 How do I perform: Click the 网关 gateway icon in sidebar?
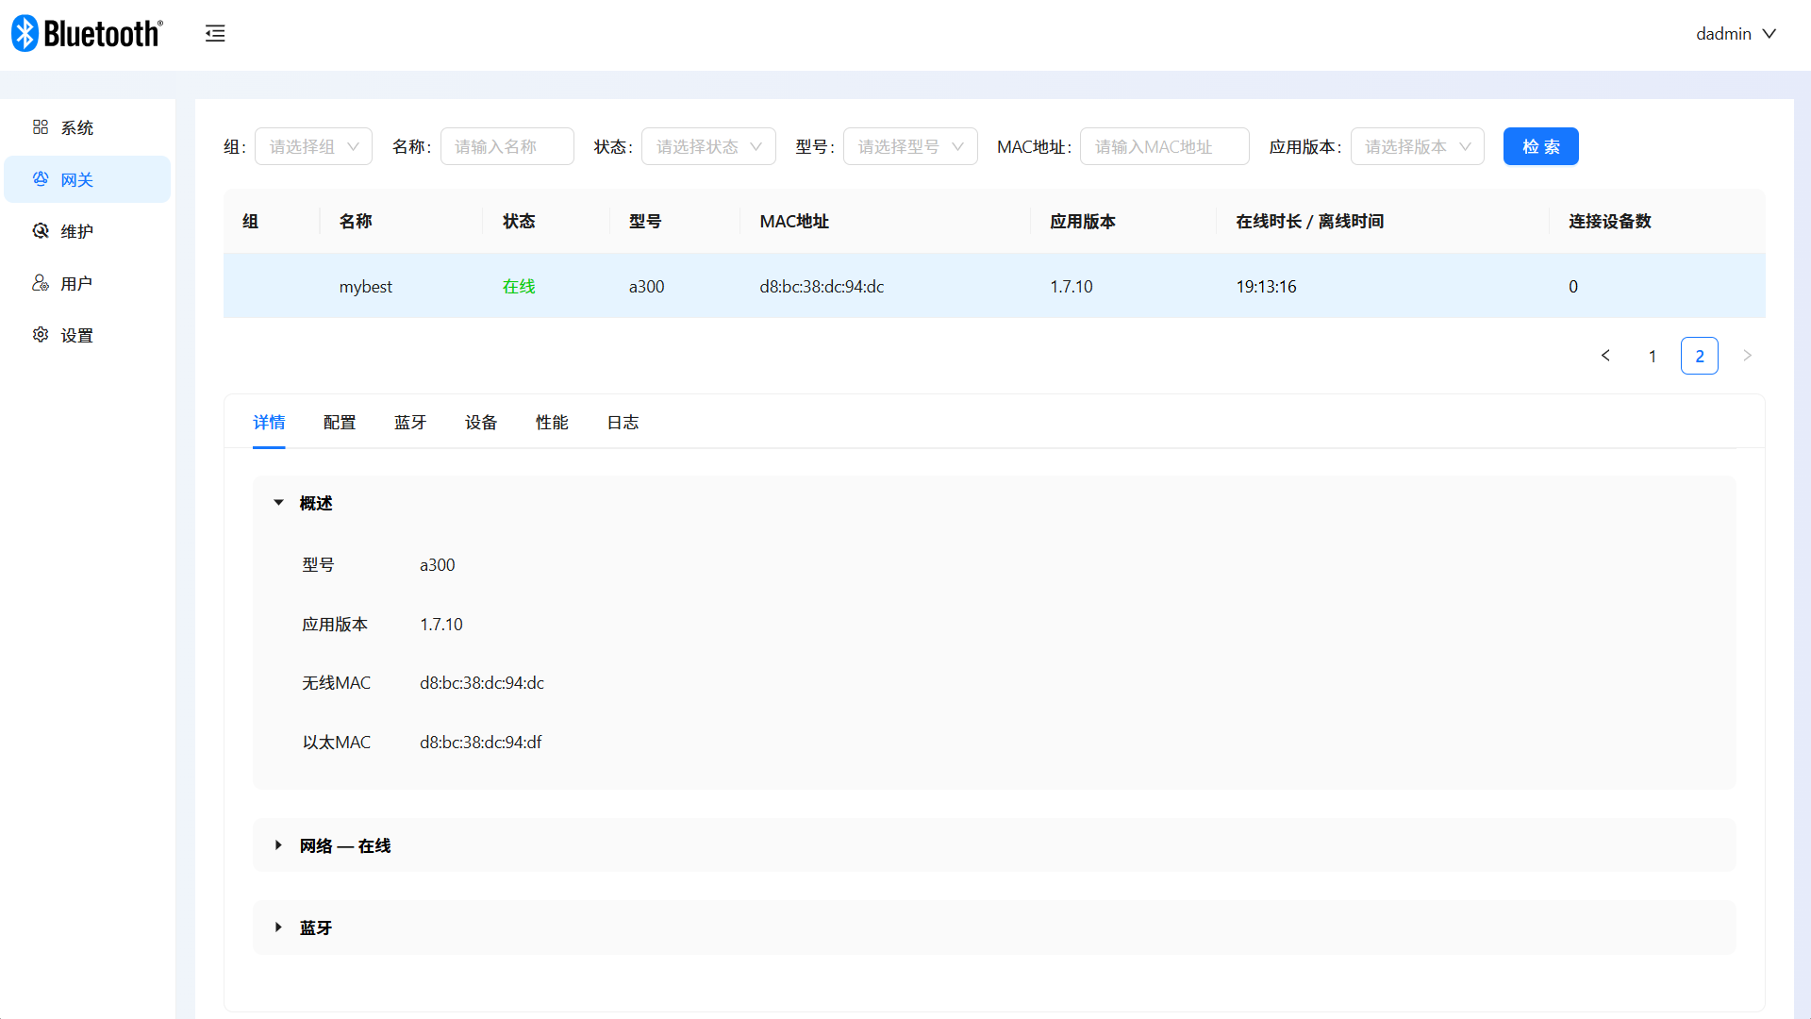pos(41,179)
